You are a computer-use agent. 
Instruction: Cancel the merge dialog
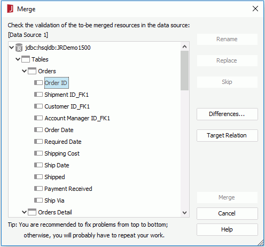(x=227, y=213)
